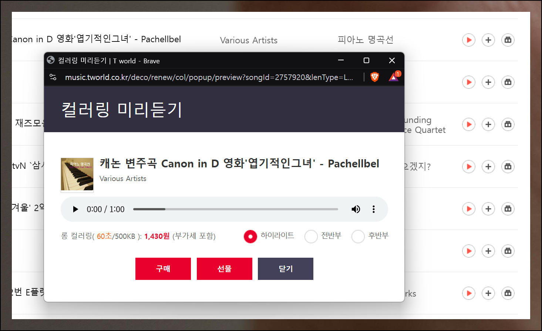Play the Canon in D row in list
542x331 pixels.
(469, 40)
